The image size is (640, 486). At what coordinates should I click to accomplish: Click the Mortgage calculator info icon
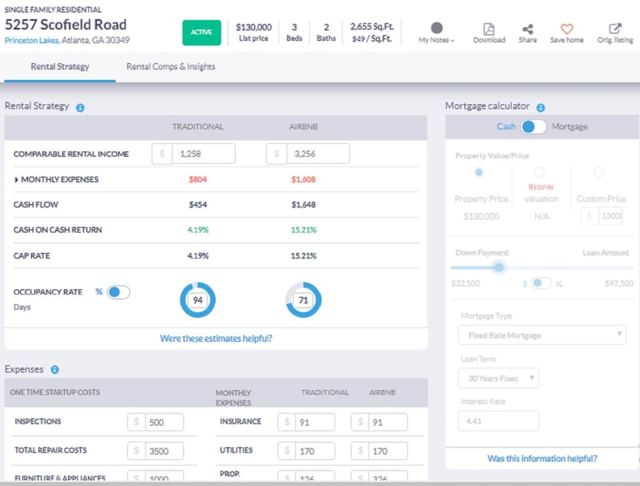click(x=540, y=108)
